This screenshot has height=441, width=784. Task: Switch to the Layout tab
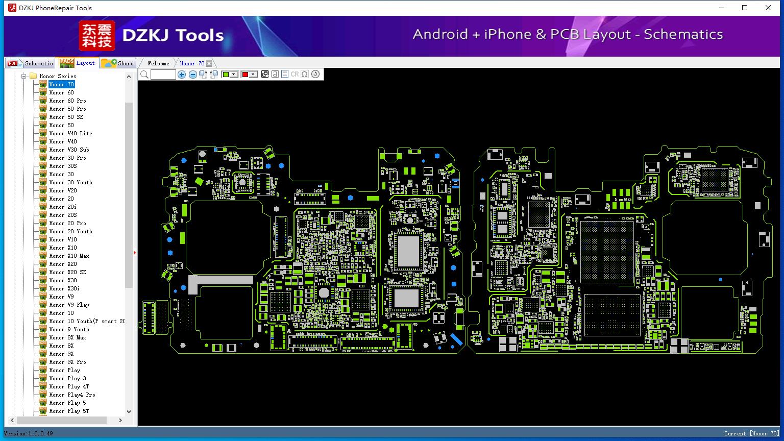[77, 63]
